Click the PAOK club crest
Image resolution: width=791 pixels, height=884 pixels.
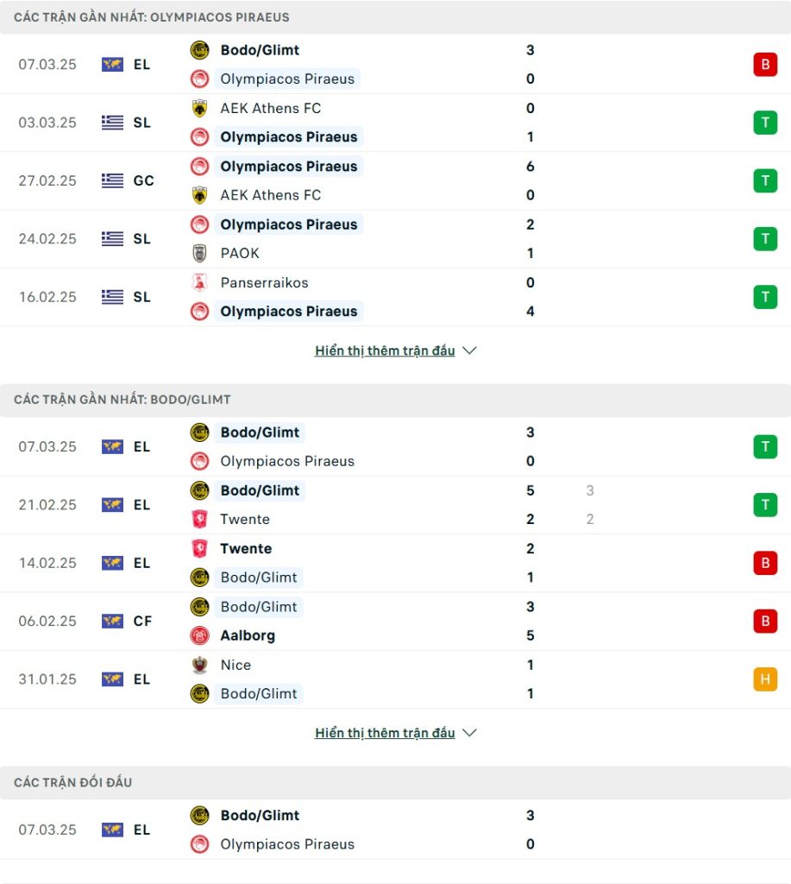pos(199,253)
